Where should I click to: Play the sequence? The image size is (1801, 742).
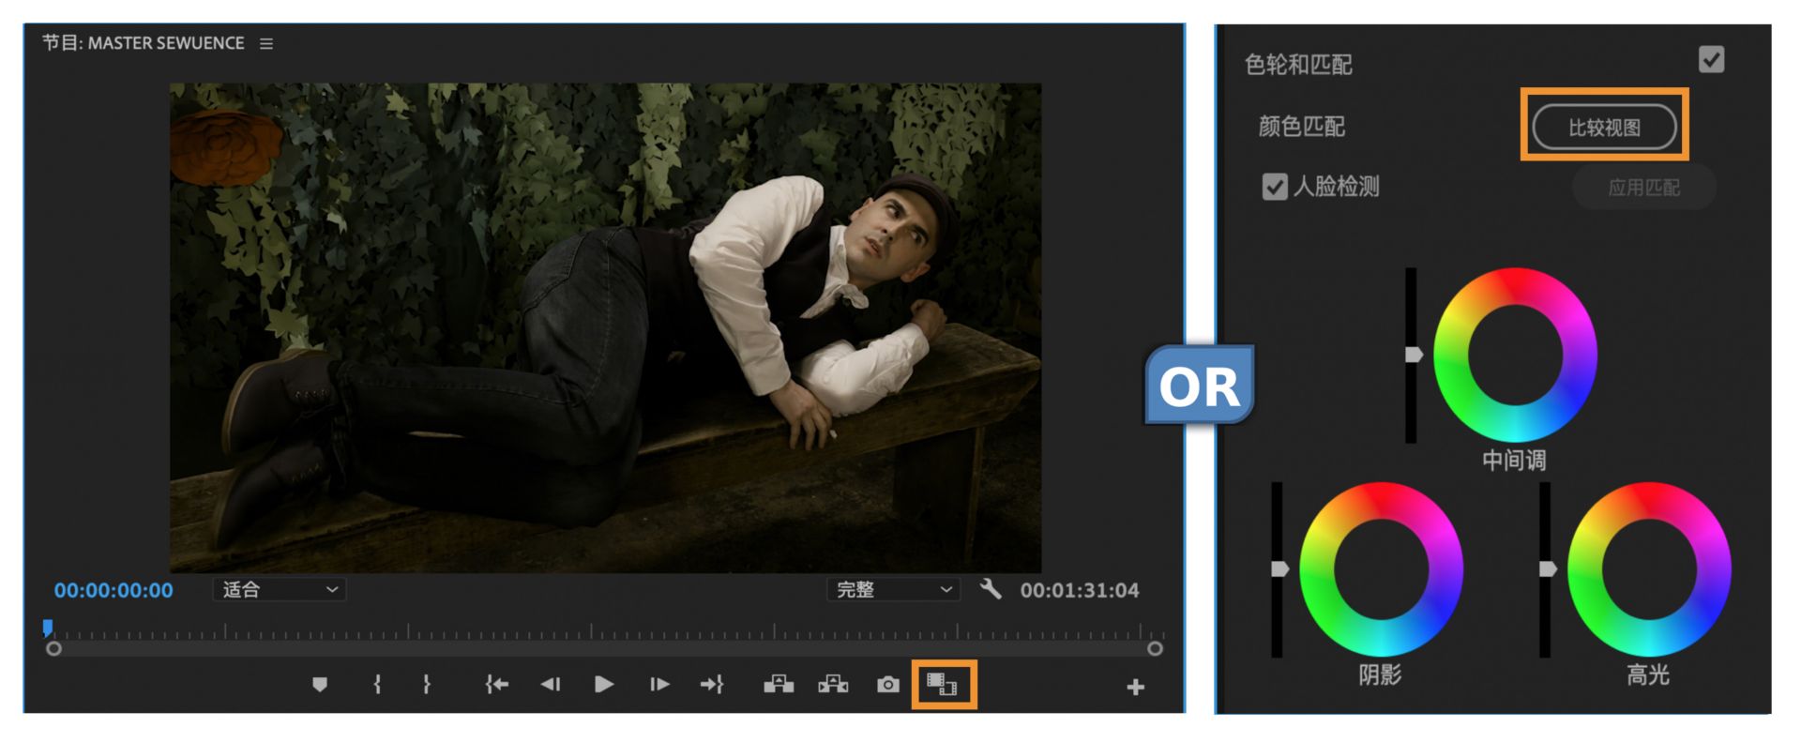pos(604,685)
